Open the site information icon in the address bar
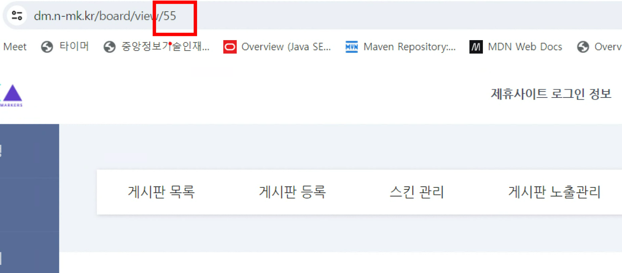The image size is (622, 273). pos(17,15)
